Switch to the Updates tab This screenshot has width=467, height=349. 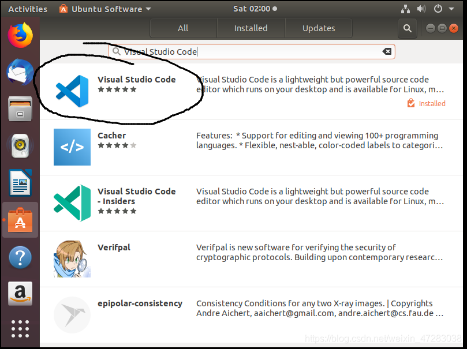tap(319, 28)
